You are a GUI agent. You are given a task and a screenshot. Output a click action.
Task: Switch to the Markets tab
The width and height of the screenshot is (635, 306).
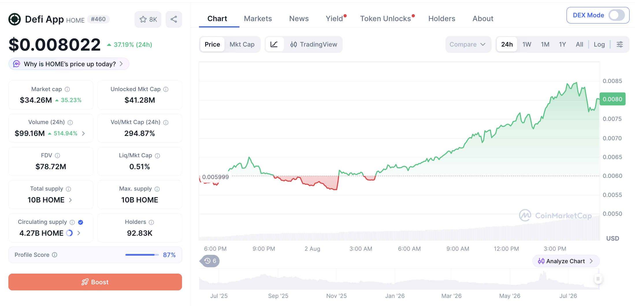coord(258,19)
